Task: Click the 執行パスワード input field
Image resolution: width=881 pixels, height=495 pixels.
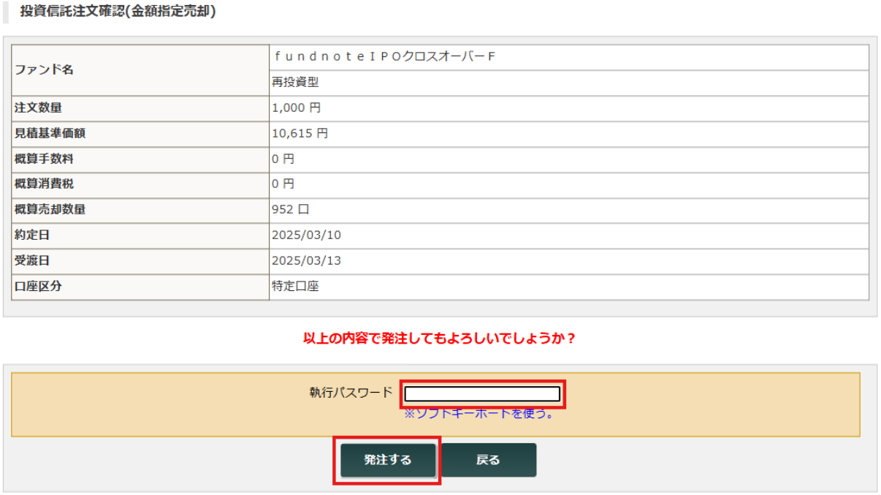Action: pyautogui.click(x=483, y=394)
